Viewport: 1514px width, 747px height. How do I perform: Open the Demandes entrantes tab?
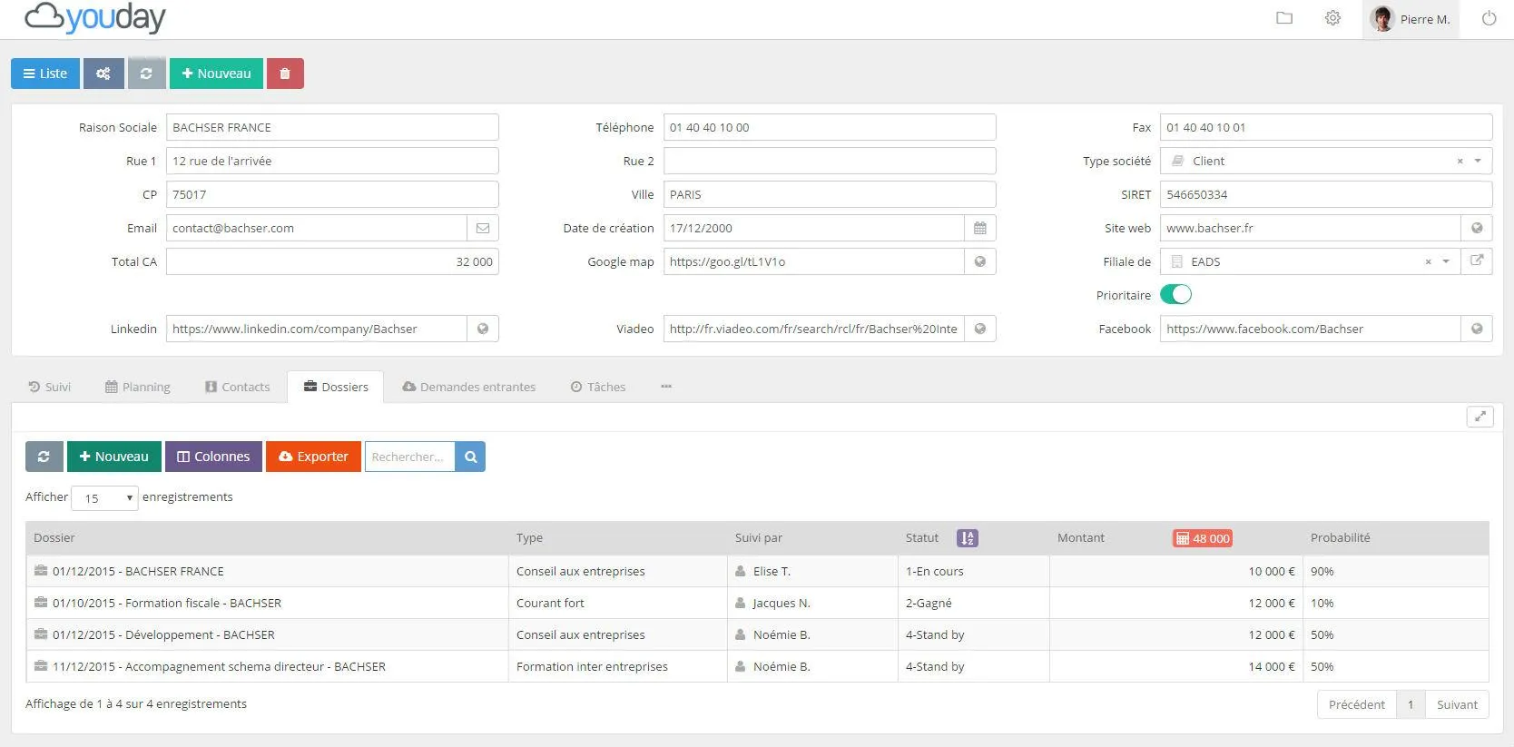click(468, 387)
